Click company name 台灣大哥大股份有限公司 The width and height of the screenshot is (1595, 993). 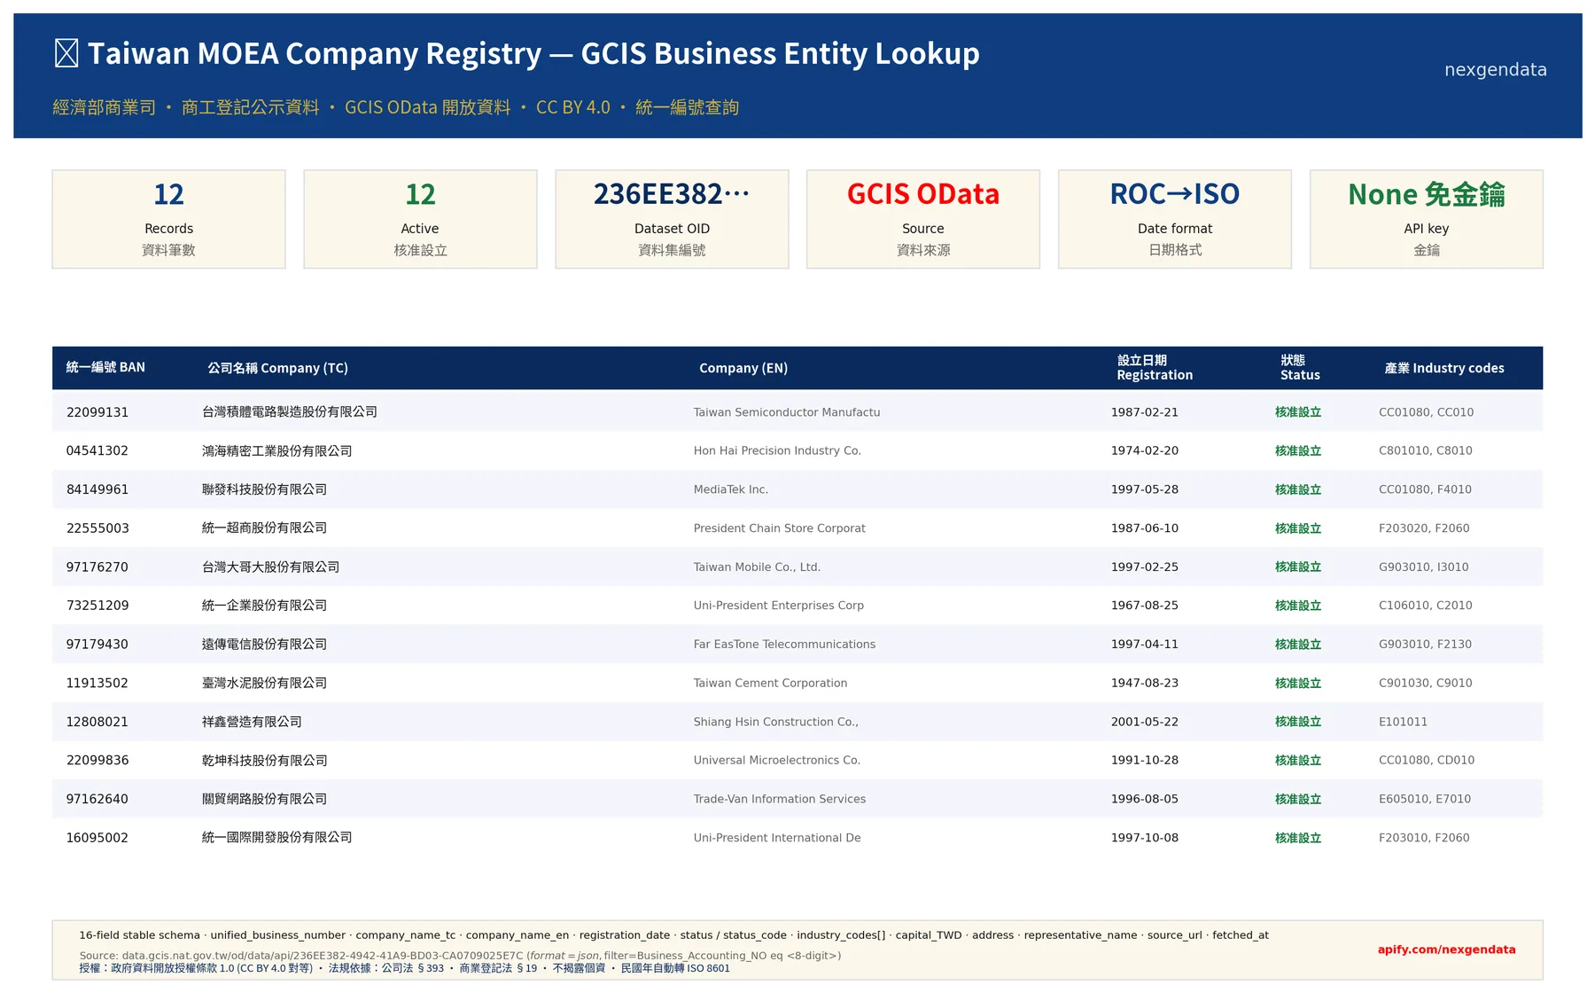tap(271, 567)
